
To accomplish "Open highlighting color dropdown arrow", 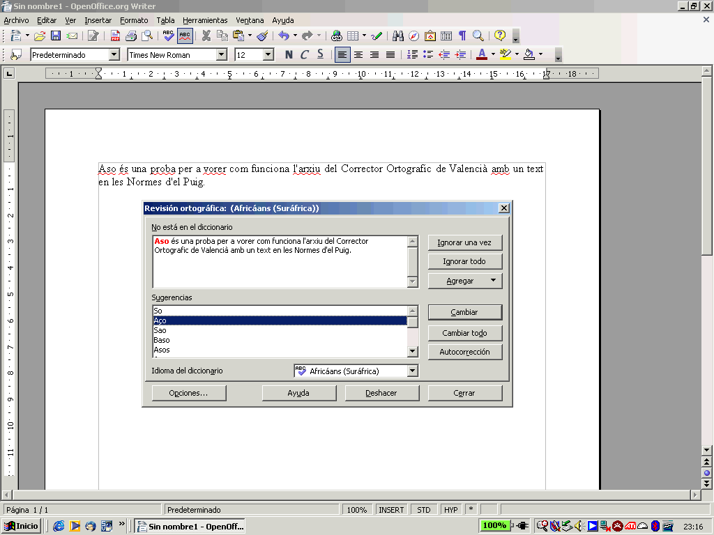I will 517,55.
